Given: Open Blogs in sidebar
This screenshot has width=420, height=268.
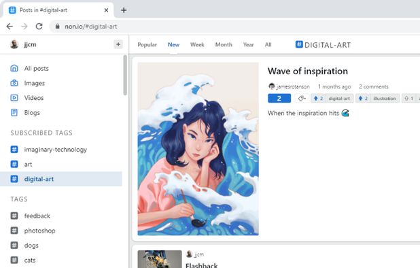Looking at the screenshot, I should click(x=32, y=112).
